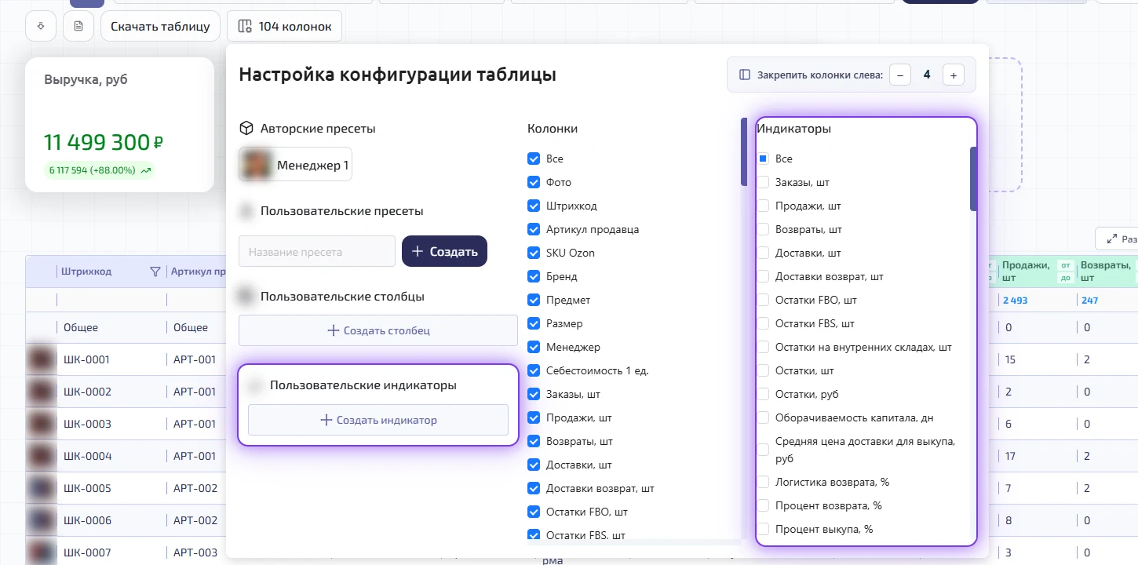The width and height of the screenshot is (1138, 565).
Task: Enable Заказы, шт in the Индикаторы list
Action: pyautogui.click(x=763, y=182)
